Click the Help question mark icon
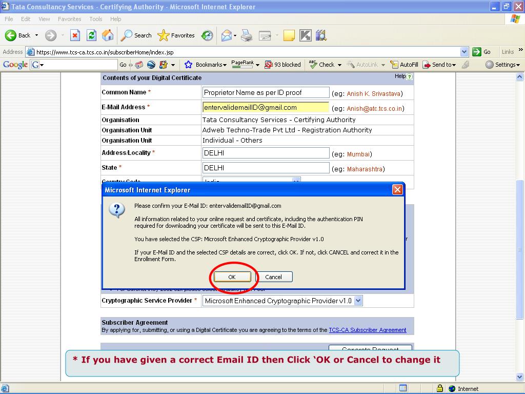525x394 pixels. pos(410,77)
